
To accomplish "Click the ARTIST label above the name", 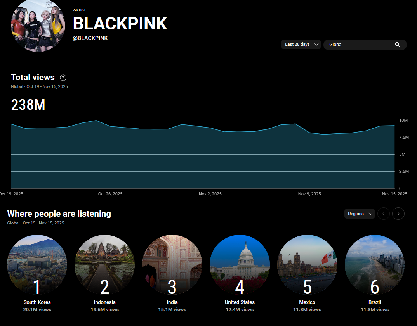I will [x=80, y=10].
